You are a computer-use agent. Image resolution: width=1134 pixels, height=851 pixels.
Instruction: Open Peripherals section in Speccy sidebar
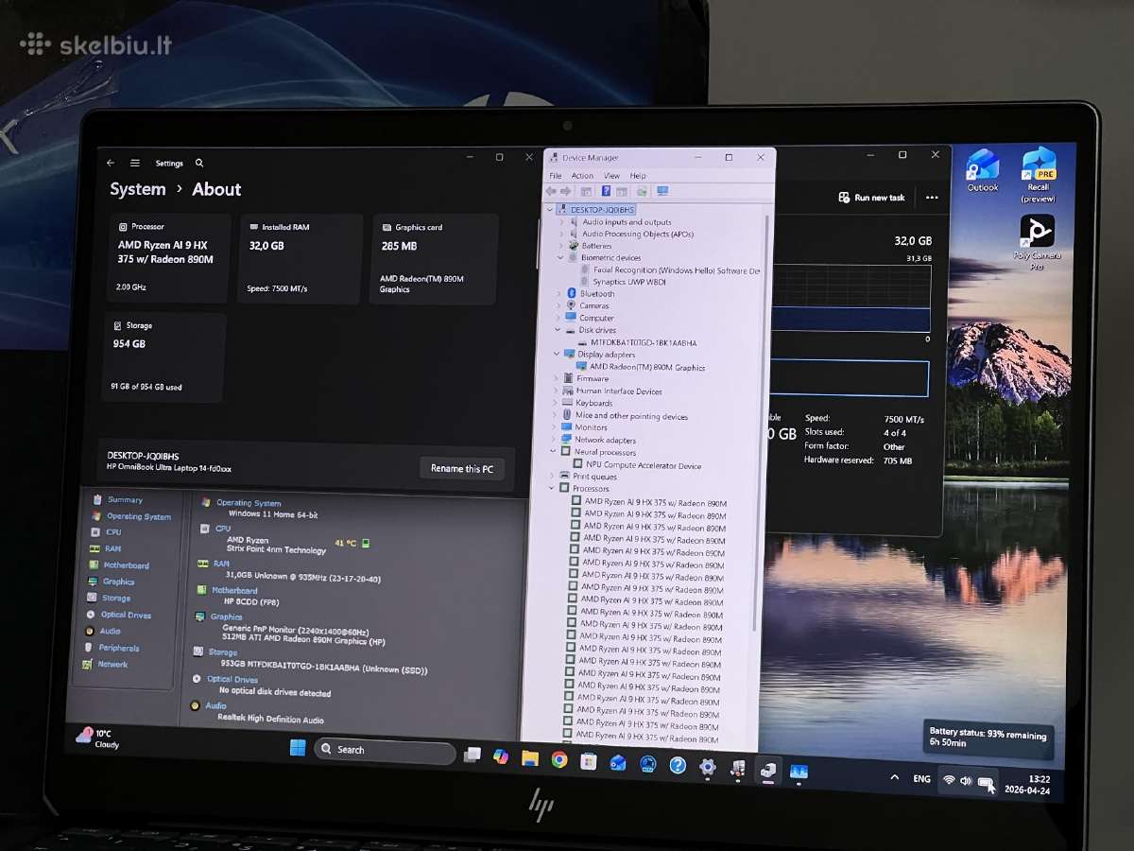pyautogui.click(x=112, y=648)
